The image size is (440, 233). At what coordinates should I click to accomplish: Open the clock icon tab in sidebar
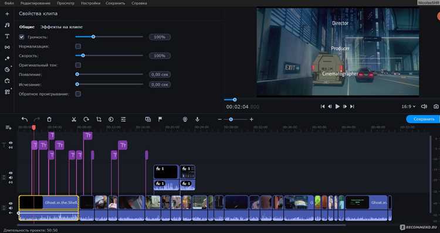click(x=7, y=70)
